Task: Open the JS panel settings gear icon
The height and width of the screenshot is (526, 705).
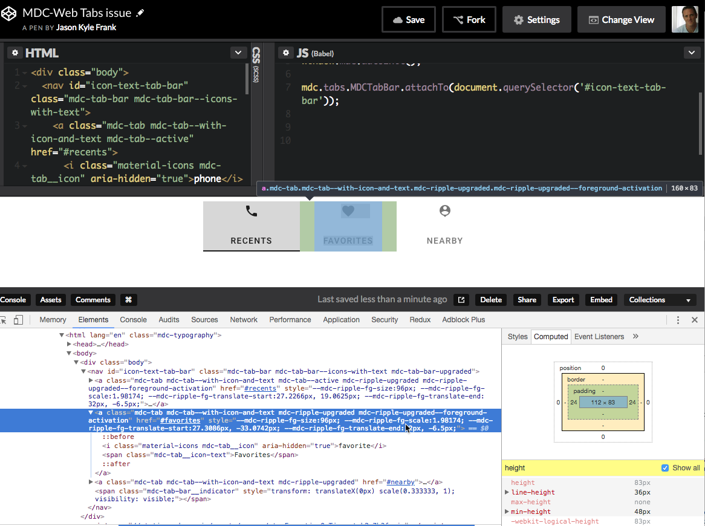Action: [x=286, y=53]
